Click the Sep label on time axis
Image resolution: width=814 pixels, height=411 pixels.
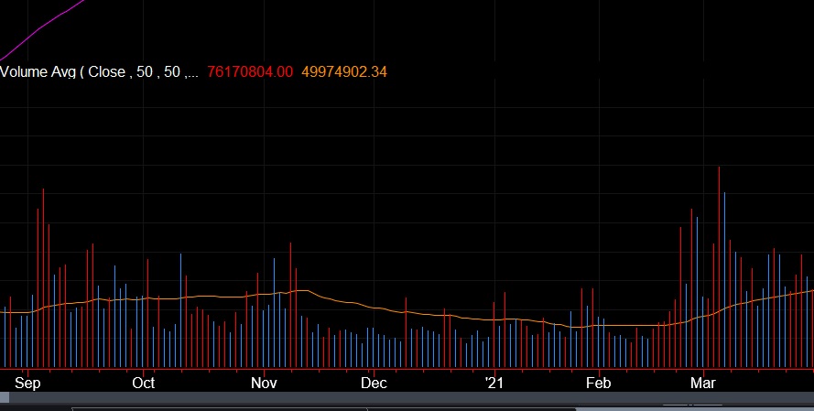[x=28, y=382]
